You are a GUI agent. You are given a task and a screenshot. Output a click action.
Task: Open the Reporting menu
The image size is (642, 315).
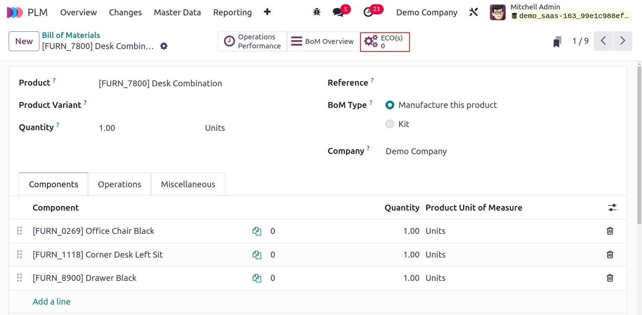tap(232, 13)
